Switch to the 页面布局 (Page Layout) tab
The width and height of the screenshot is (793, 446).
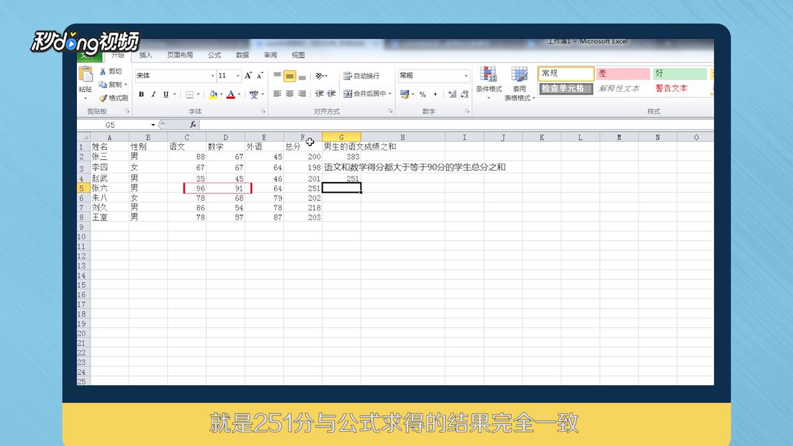tap(180, 55)
